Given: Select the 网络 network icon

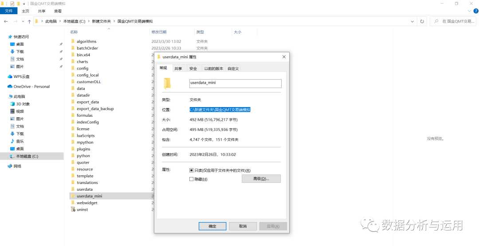Looking at the screenshot, I should click(10, 166).
